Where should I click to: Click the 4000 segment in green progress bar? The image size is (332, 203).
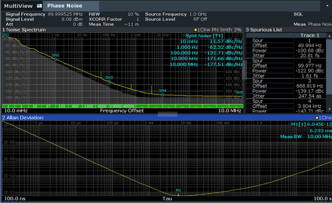pos(102,106)
